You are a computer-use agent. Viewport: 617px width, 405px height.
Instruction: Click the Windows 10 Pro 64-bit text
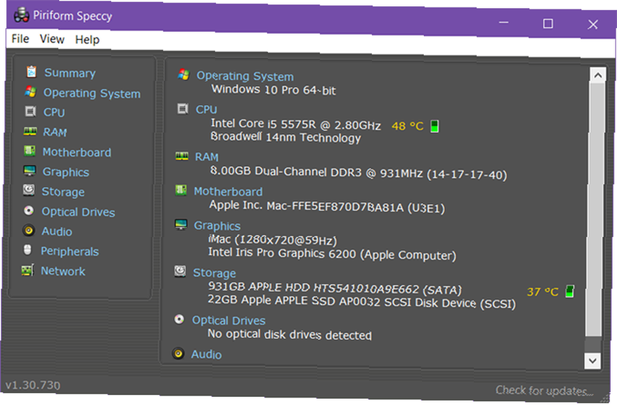(274, 89)
